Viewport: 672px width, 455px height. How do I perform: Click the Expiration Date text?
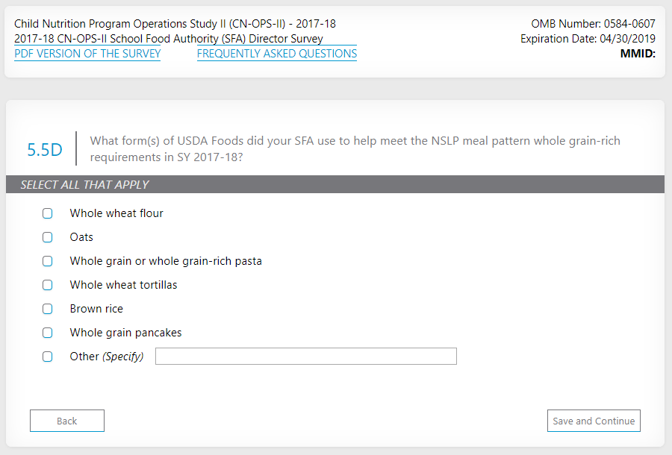coord(588,39)
